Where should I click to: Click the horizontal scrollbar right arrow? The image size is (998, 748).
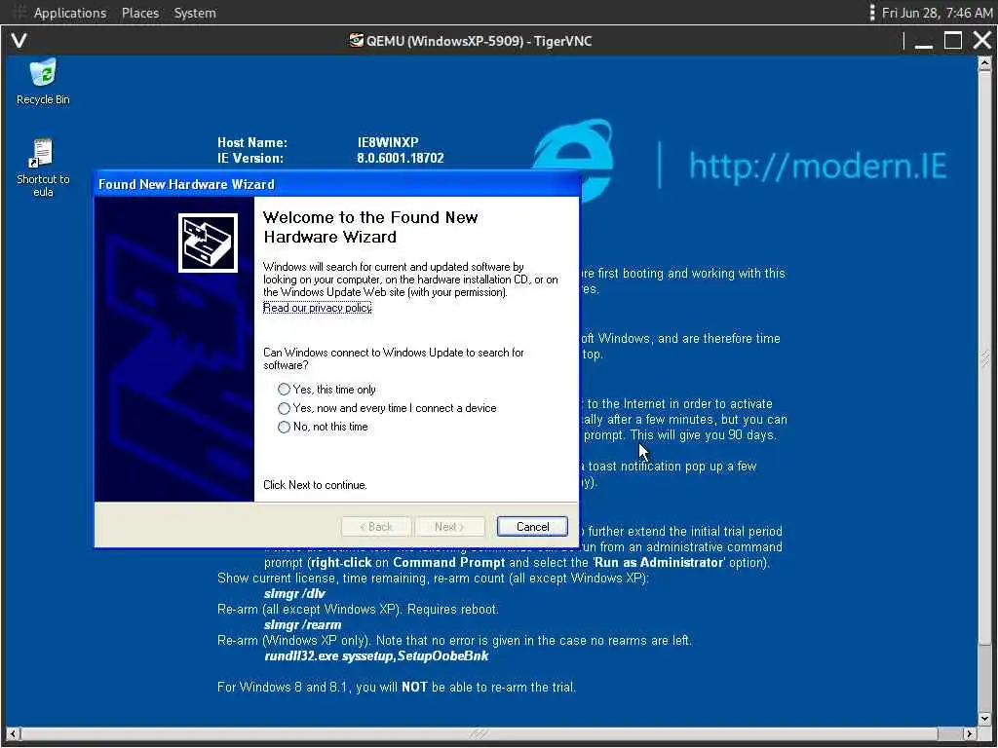970,734
